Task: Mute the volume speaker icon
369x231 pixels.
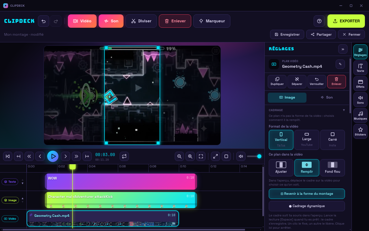Action: [x=241, y=156]
